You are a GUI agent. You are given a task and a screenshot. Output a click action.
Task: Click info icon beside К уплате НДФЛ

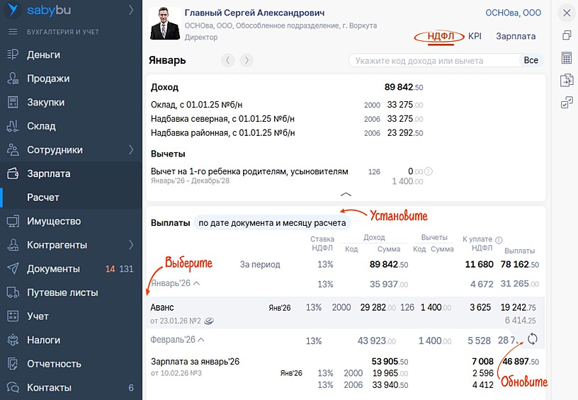pos(499,240)
